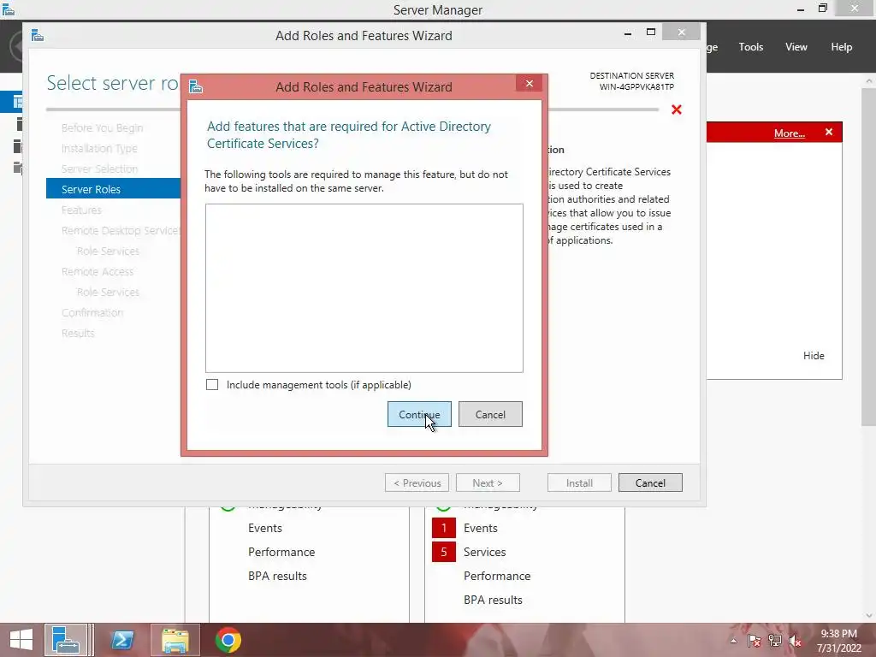This screenshot has width=876, height=657.
Task: Select Results wizard step
Action: [78, 333]
